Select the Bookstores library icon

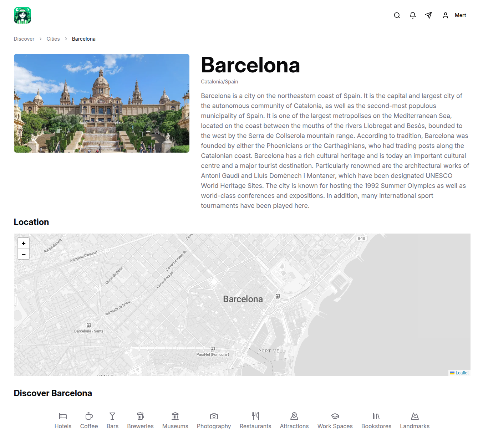376,416
